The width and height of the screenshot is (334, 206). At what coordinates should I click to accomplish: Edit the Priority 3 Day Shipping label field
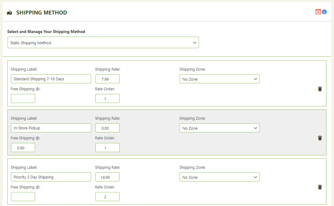[51, 177]
